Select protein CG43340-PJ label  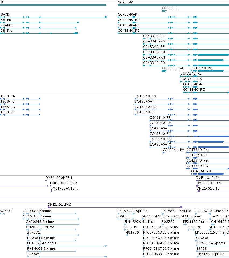(145, 112)
